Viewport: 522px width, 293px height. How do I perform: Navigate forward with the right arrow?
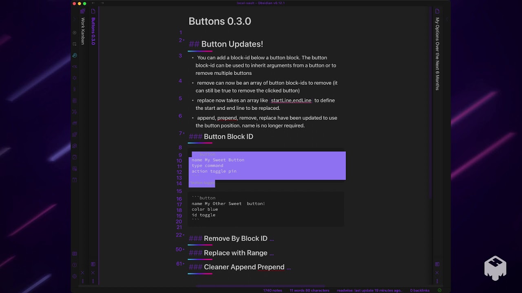102,3
